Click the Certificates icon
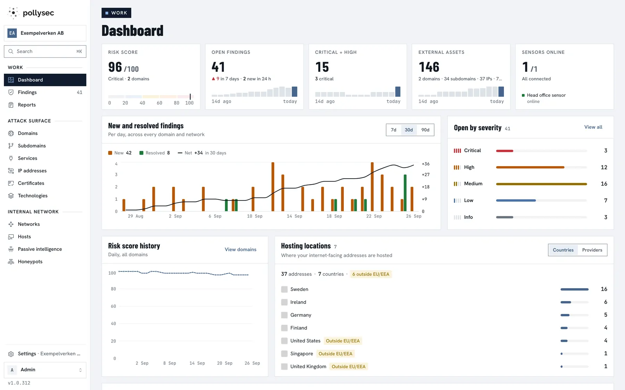Viewport: 625px width, 390px height. 11,183
